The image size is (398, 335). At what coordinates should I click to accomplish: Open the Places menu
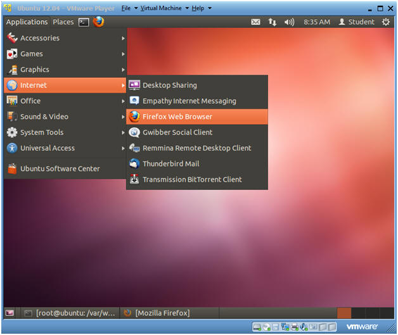coord(63,22)
